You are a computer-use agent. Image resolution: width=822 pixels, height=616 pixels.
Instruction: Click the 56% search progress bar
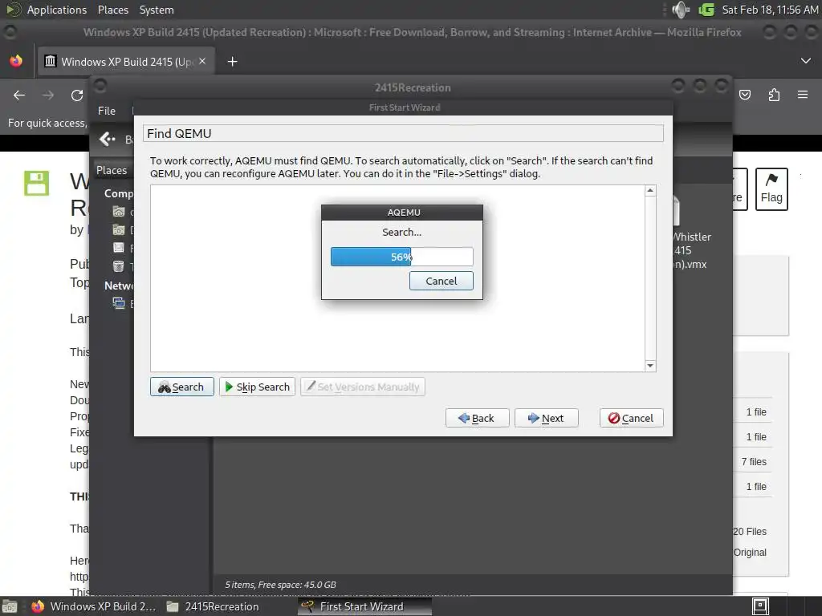[401, 257]
